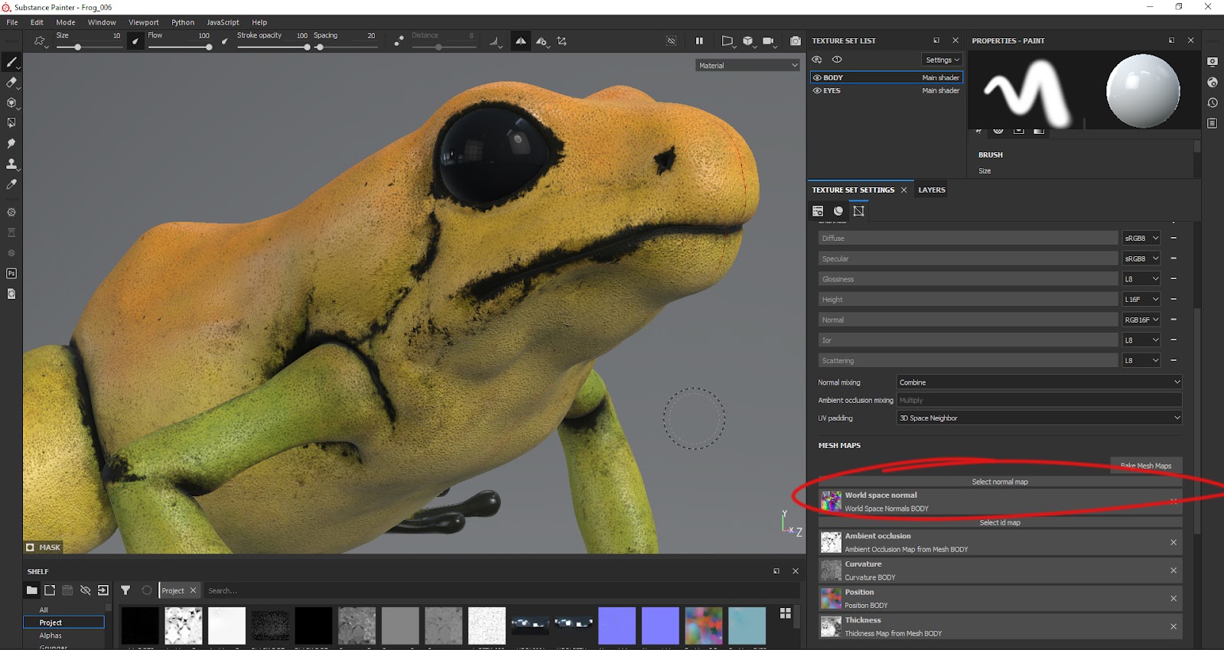The image size is (1224, 650).
Task: Open the History panel icon
Action: [1213, 102]
